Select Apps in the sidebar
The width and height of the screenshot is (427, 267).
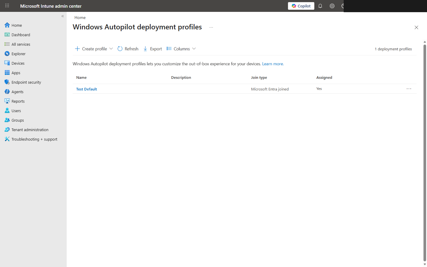(x=15, y=72)
